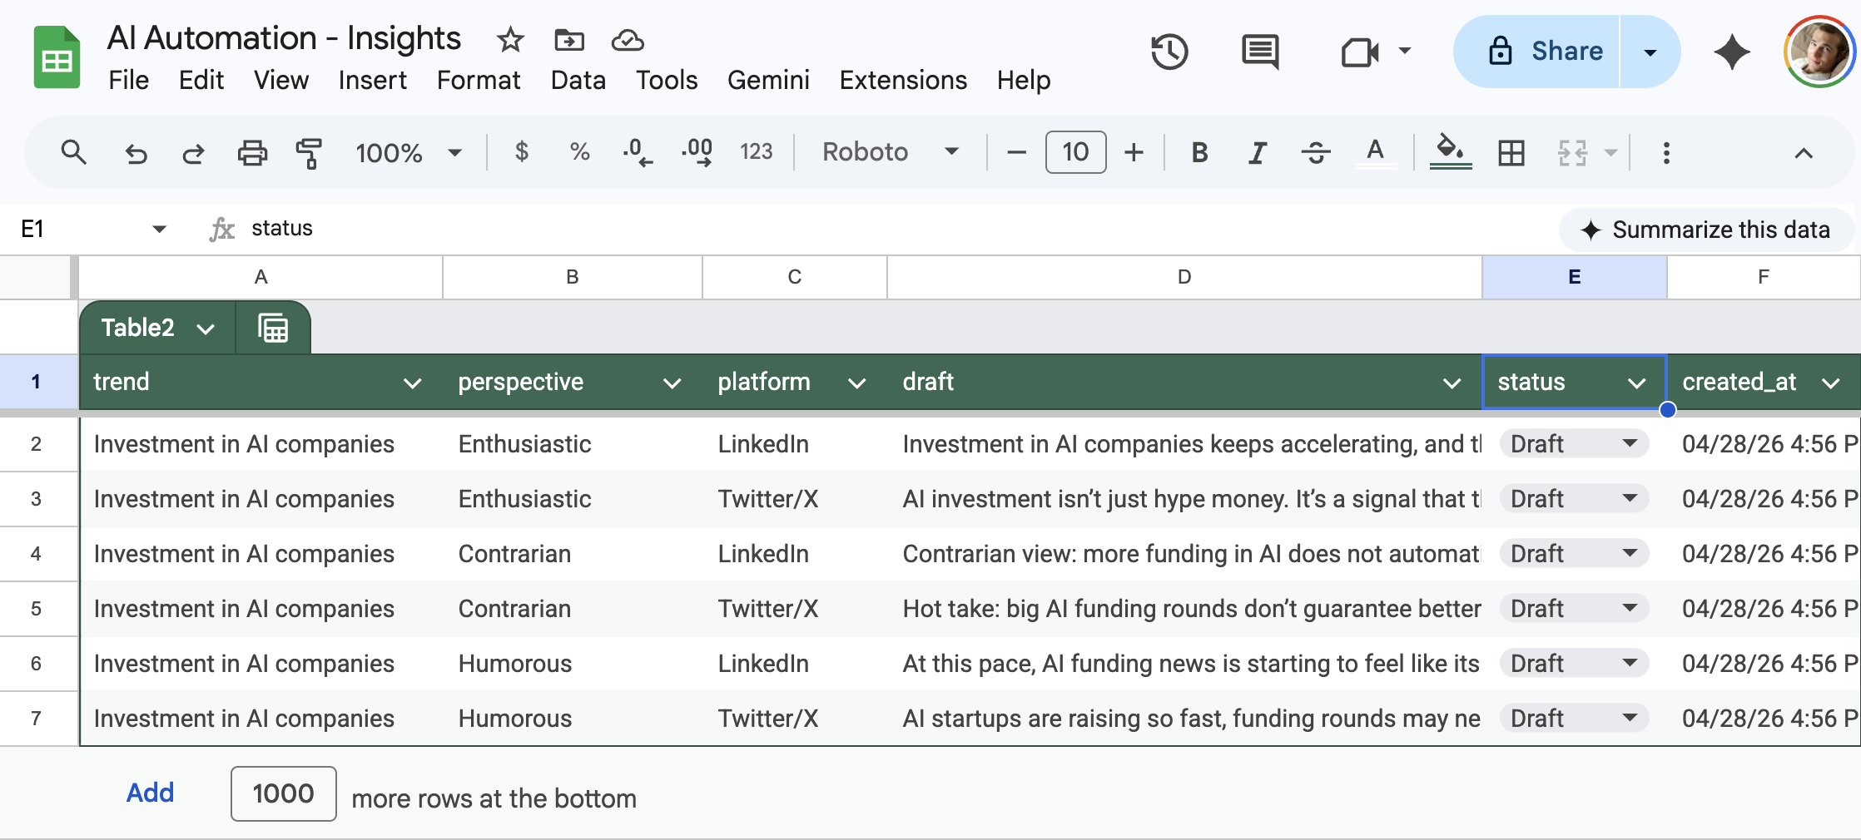
Task: Redo the last action
Action: pos(193,153)
